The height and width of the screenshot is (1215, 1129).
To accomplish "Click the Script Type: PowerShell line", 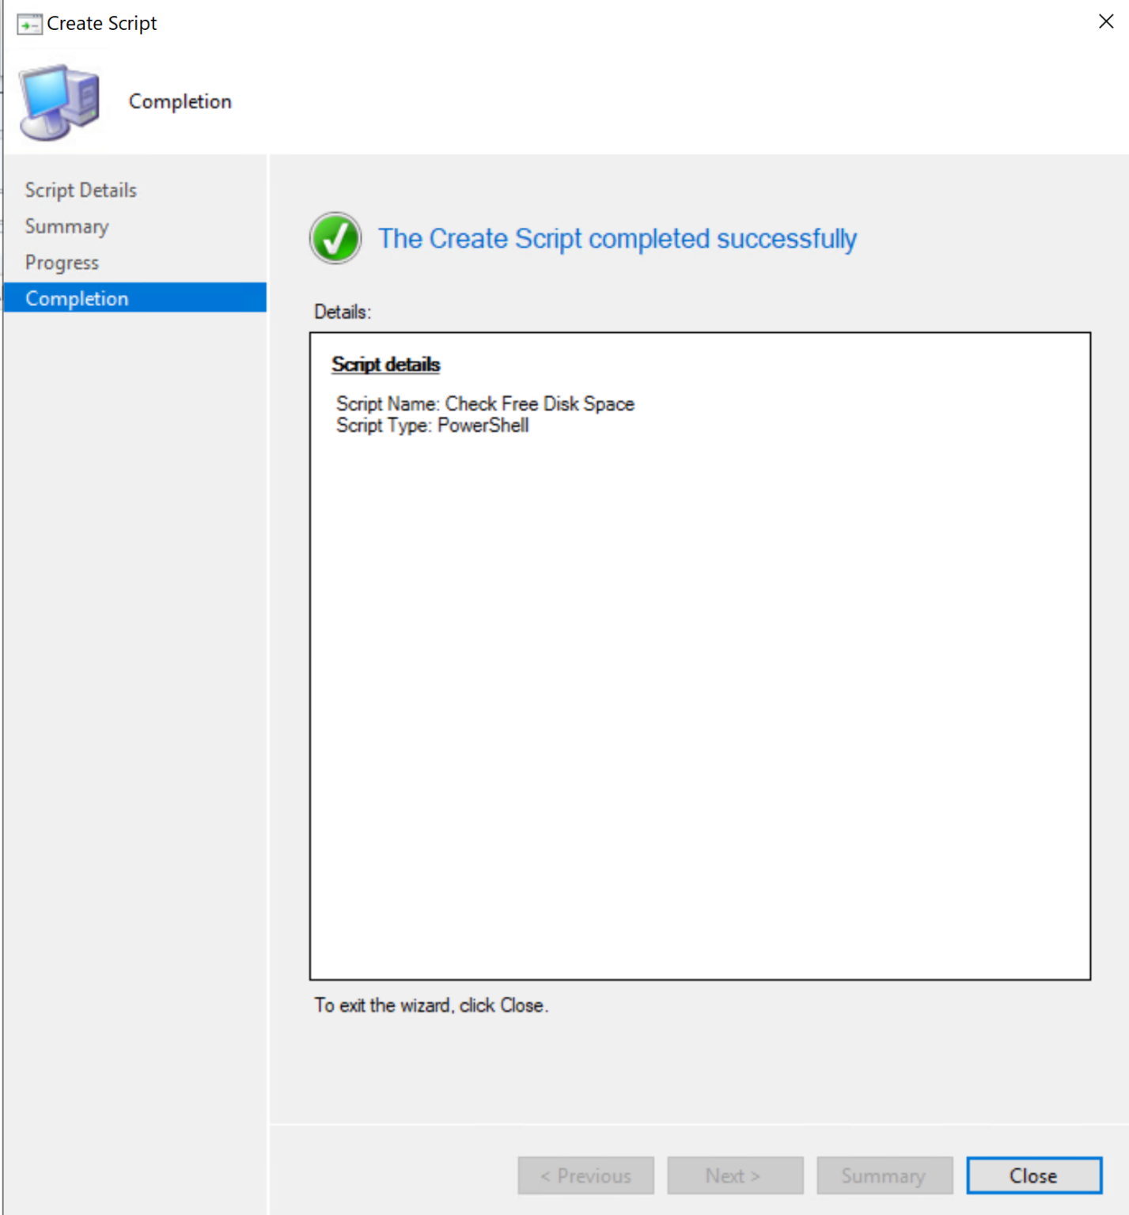I will coord(432,426).
